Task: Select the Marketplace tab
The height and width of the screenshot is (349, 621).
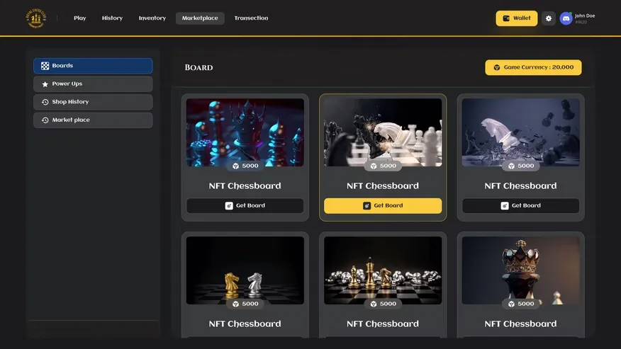Action: click(200, 18)
